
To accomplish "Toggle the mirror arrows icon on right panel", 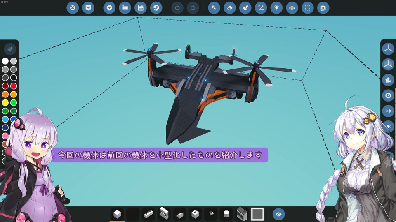I will (x=388, y=111).
